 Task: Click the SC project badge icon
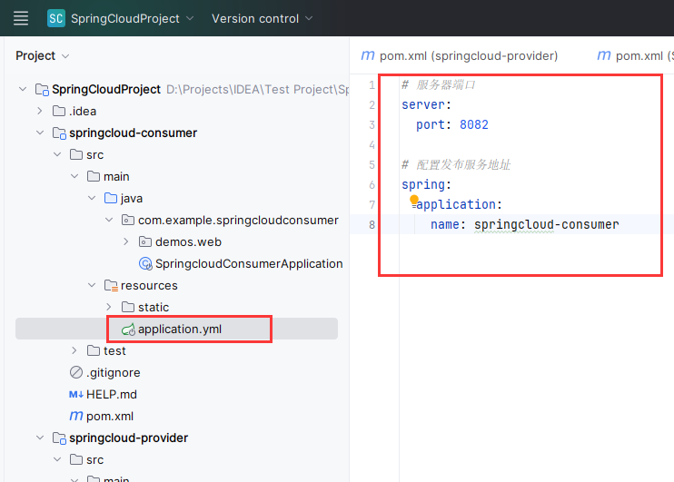[56, 18]
